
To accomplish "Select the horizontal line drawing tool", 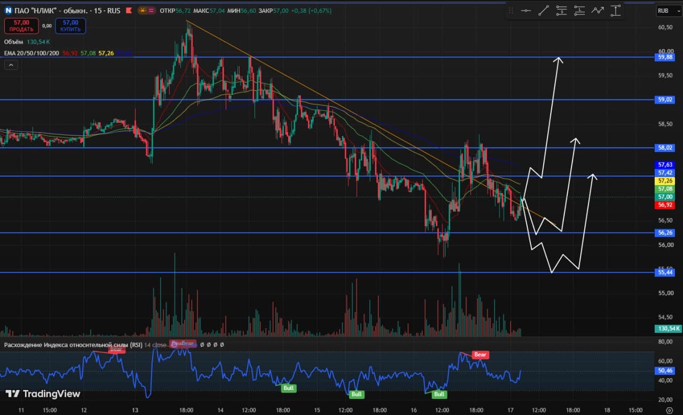I will (x=526, y=10).
